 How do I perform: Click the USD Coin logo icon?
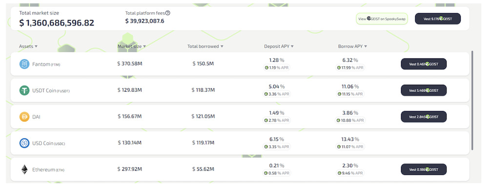click(x=24, y=143)
